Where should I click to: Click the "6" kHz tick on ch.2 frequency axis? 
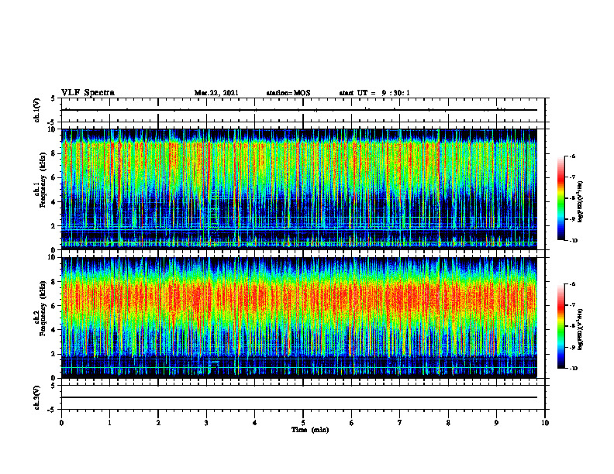(x=54, y=305)
